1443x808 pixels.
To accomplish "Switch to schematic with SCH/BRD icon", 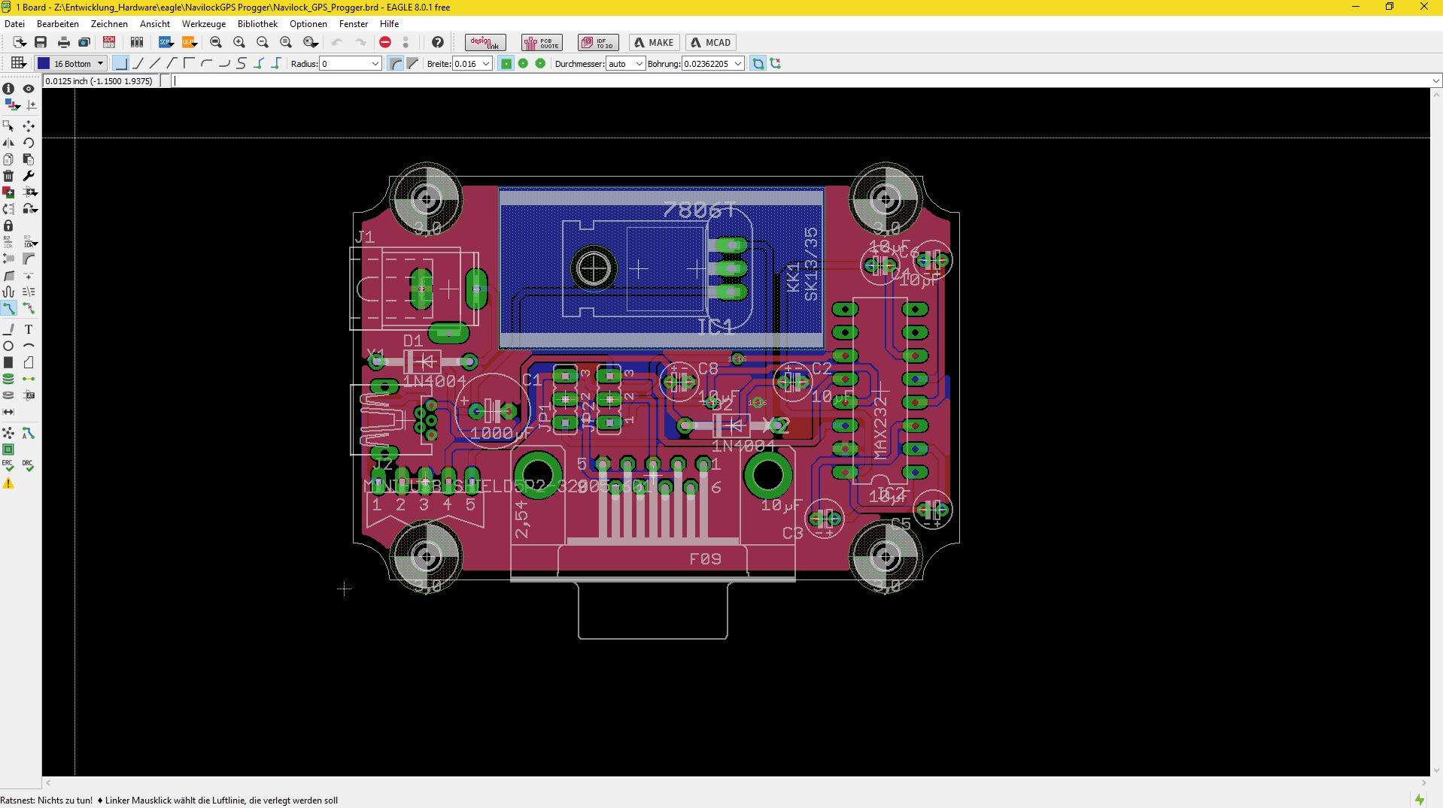I will click(109, 43).
